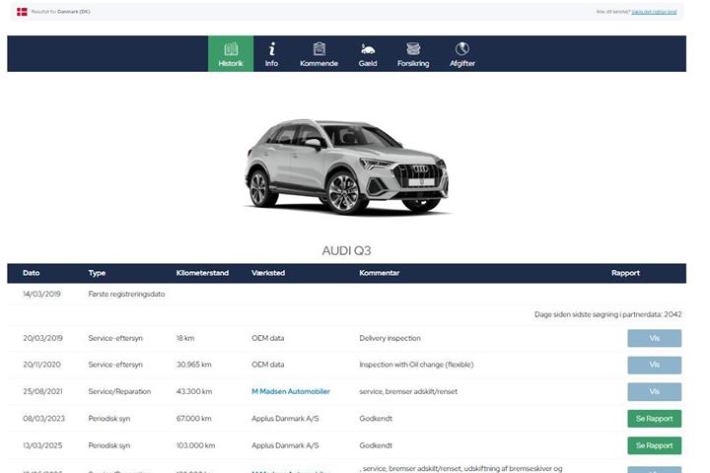The height and width of the screenshot is (473, 710).
Task: Click the Danish flag icon
Action: click(x=22, y=12)
